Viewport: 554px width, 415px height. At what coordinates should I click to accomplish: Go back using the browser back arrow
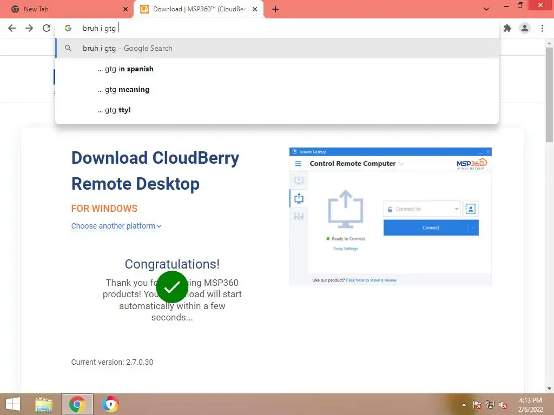pyautogui.click(x=12, y=28)
